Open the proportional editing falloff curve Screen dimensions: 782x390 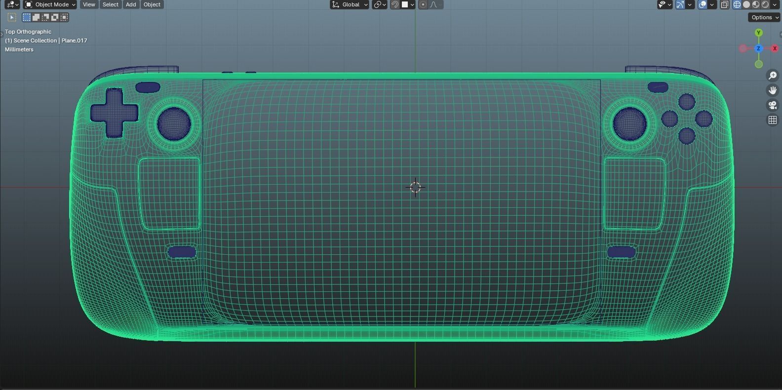coord(435,4)
